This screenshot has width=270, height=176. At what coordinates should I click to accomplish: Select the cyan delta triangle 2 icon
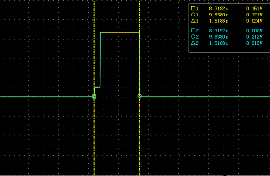click(x=193, y=43)
